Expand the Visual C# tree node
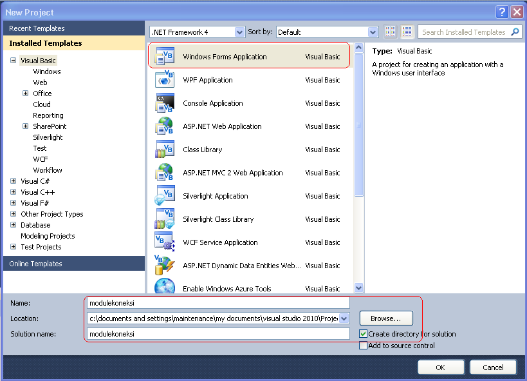527x381 pixels. [x=14, y=181]
